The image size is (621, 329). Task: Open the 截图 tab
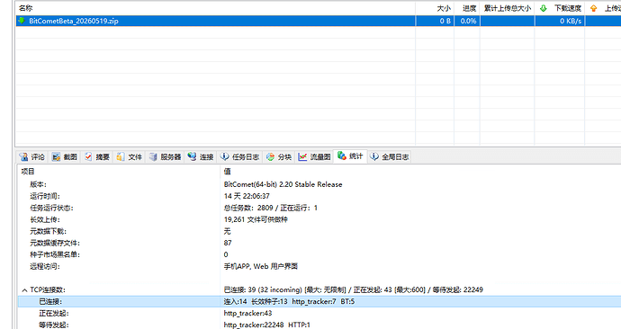click(65, 157)
